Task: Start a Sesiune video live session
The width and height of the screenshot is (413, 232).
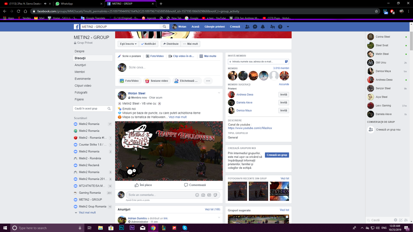Action: (x=157, y=81)
